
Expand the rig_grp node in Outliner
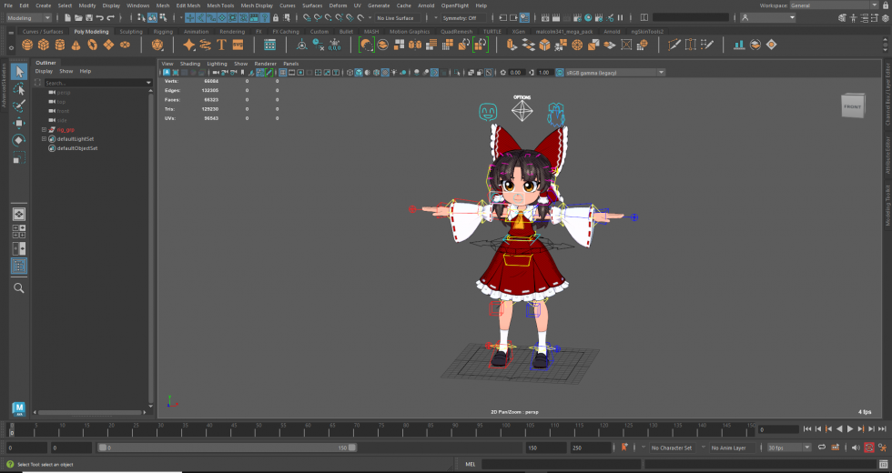click(x=44, y=129)
